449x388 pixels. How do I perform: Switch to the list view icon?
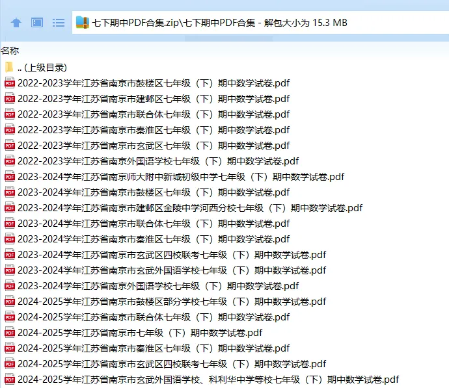click(59, 23)
